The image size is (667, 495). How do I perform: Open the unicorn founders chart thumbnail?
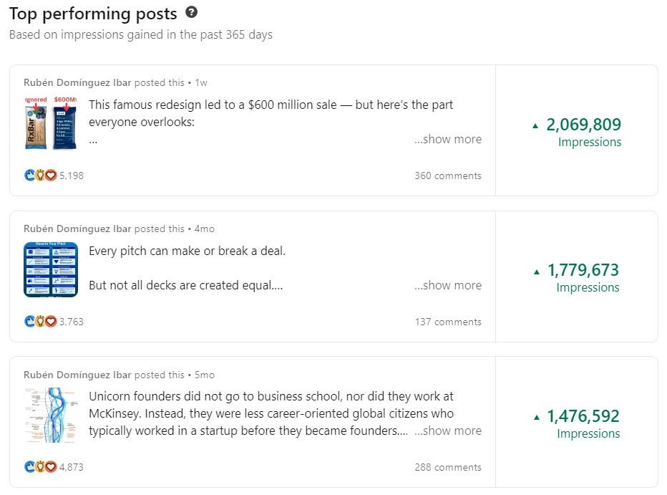(x=51, y=415)
